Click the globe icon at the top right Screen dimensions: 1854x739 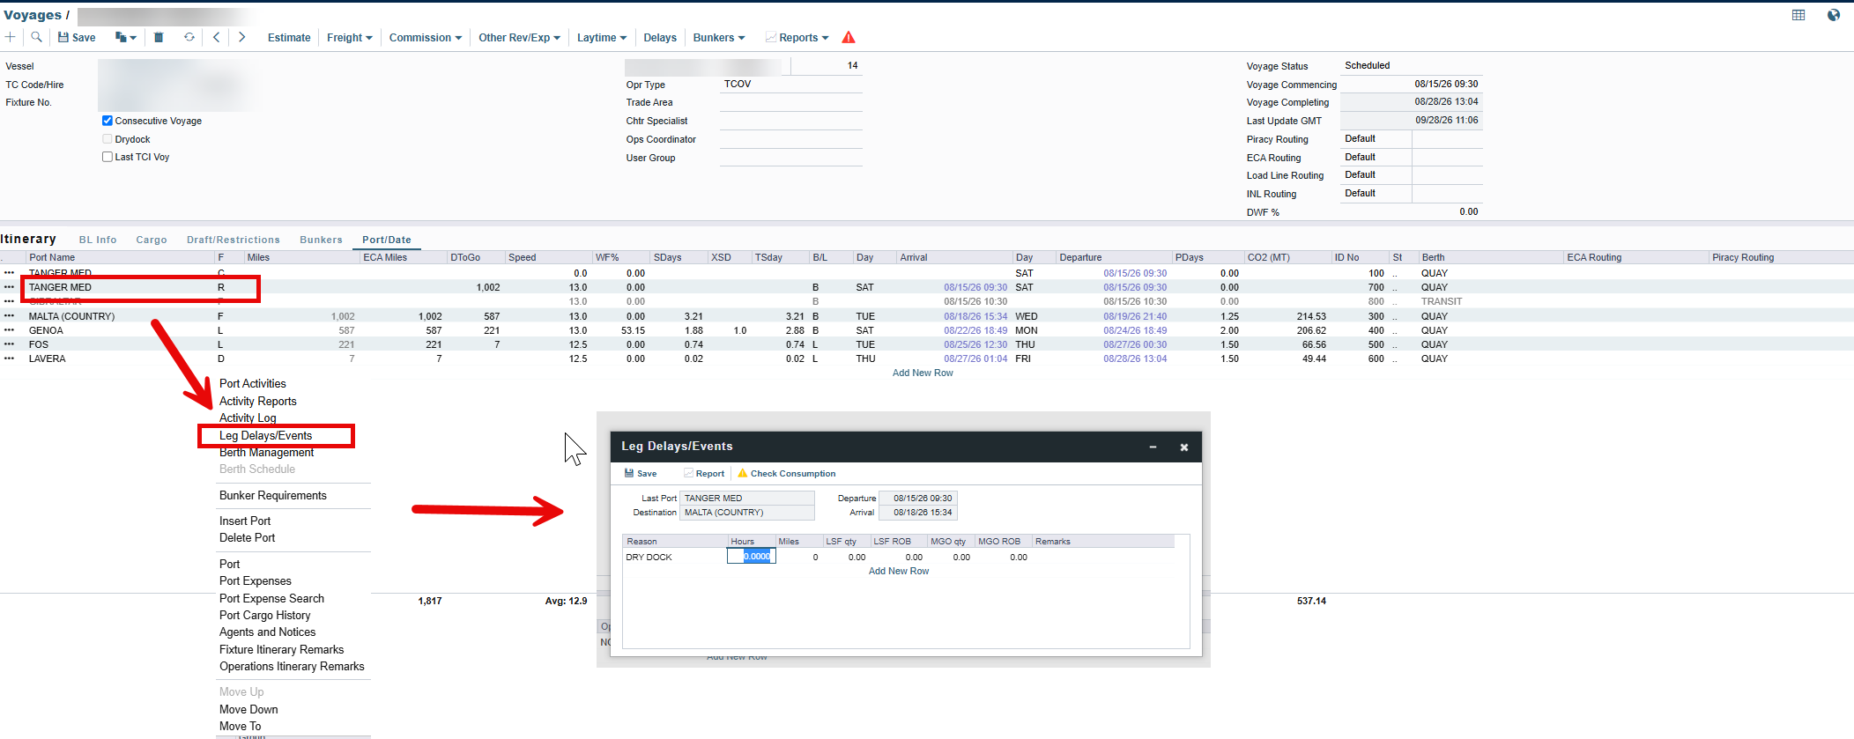1834,15
